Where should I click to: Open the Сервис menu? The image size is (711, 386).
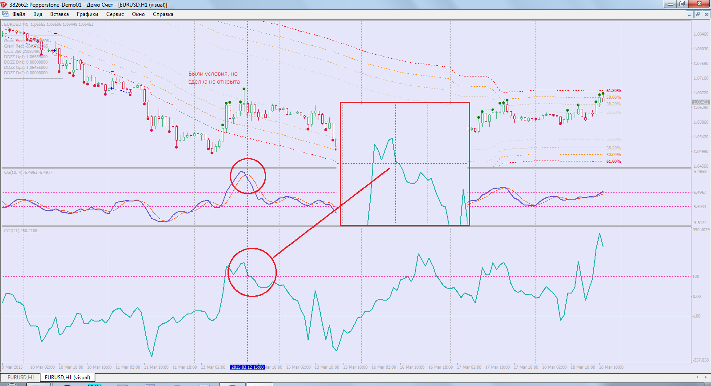(115, 14)
